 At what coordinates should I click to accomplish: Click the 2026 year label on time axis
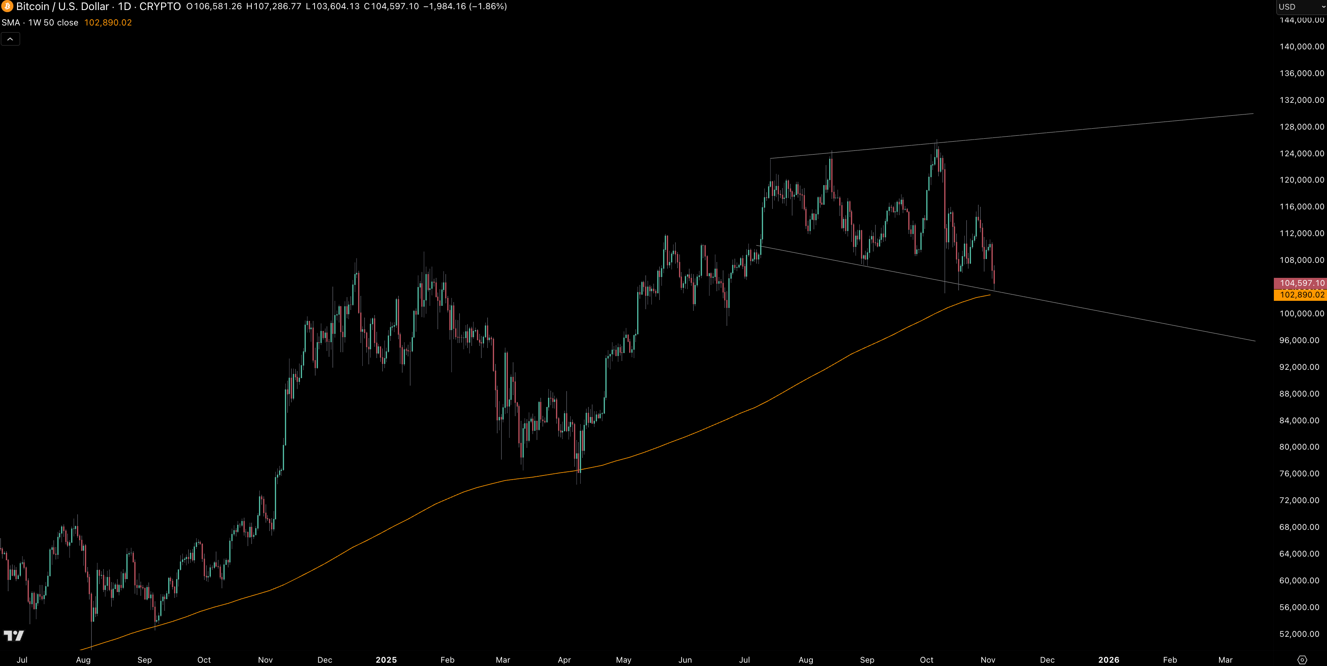(x=1108, y=659)
